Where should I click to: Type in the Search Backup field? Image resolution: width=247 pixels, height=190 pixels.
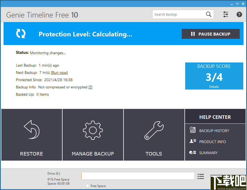[x=183, y=14]
